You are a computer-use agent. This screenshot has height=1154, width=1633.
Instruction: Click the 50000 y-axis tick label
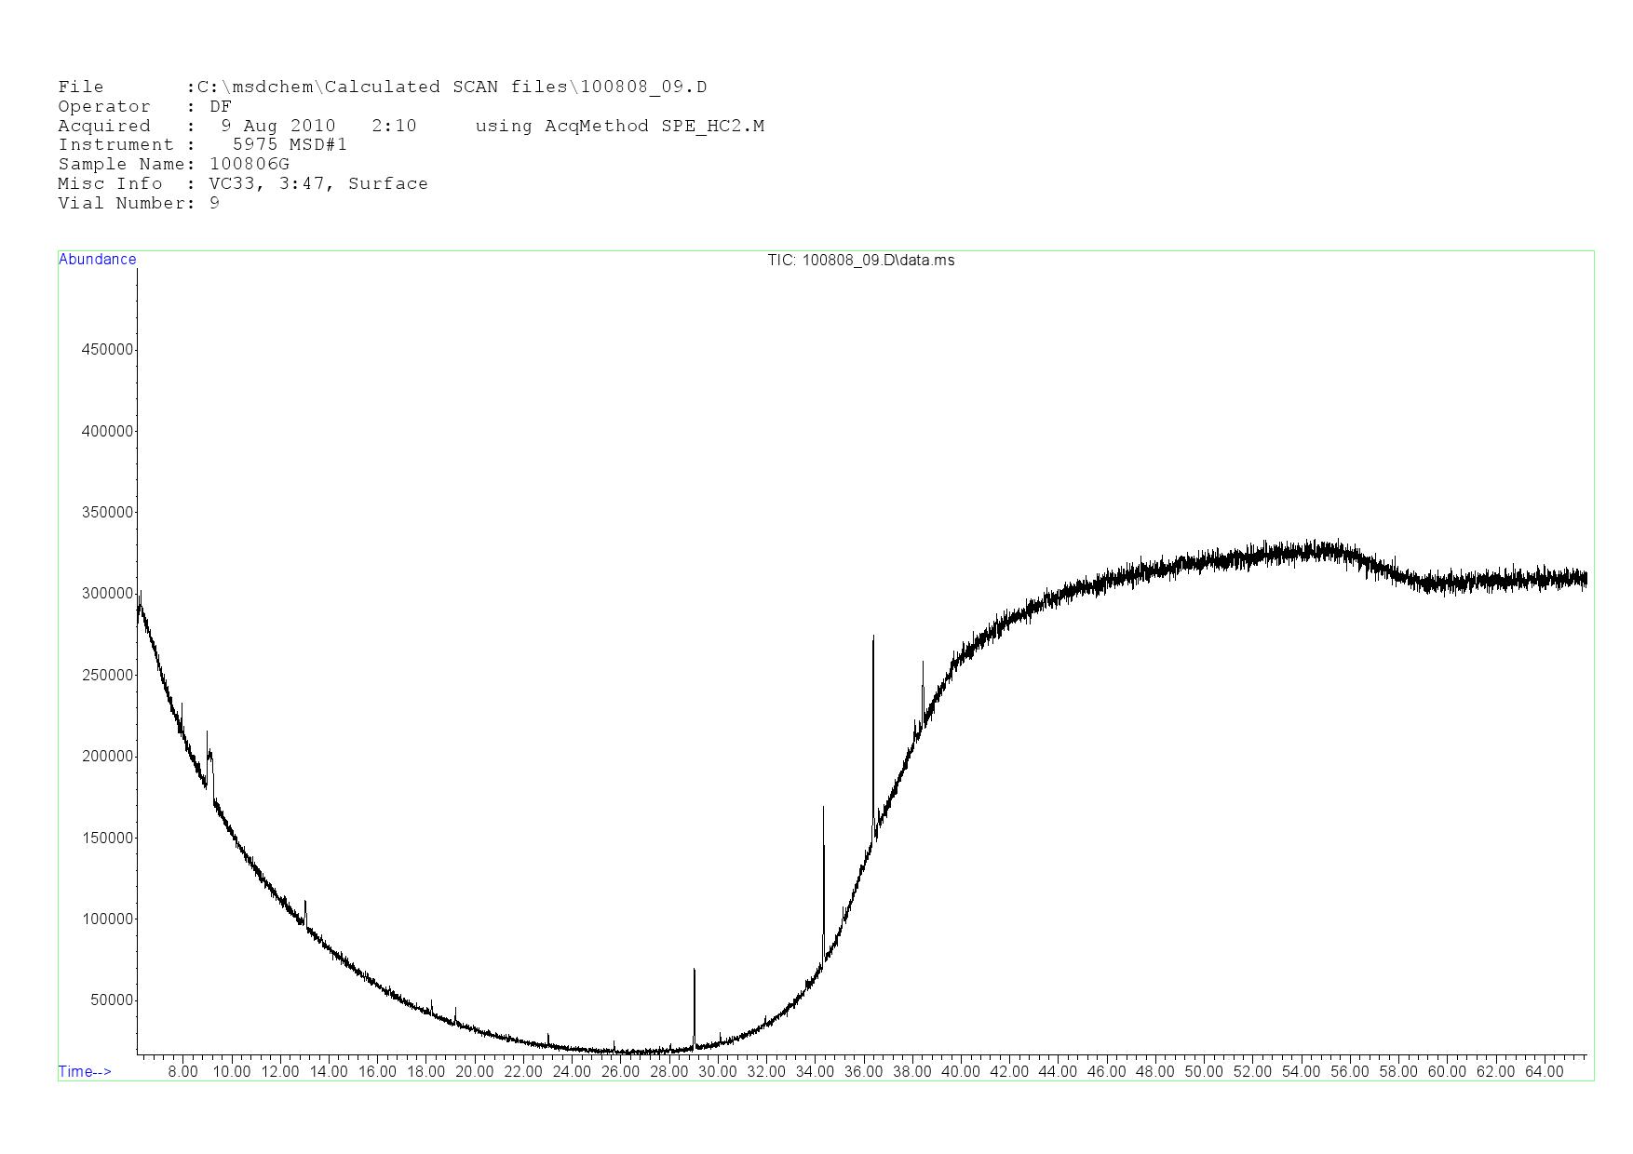pos(112,1000)
